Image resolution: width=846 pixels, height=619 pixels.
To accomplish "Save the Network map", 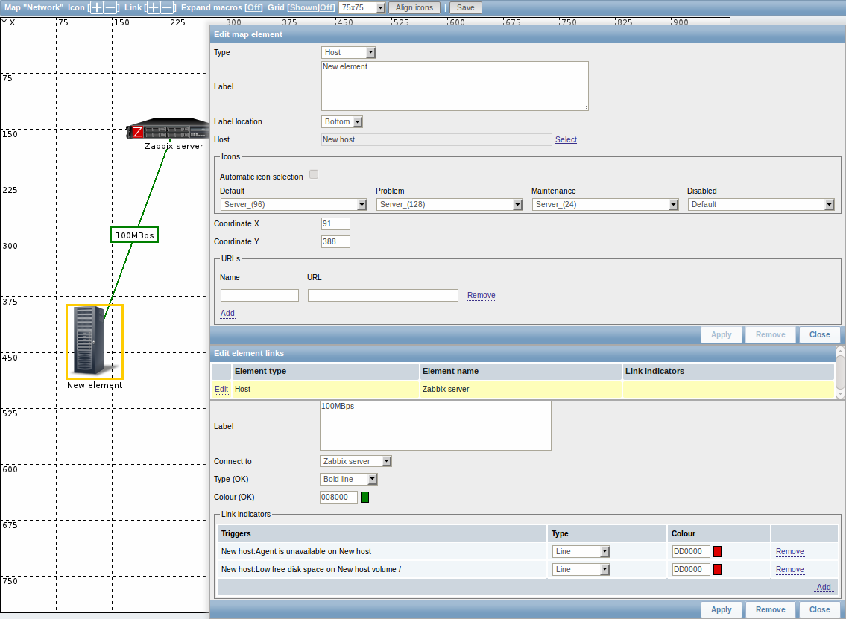I will [x=466, y=7].
